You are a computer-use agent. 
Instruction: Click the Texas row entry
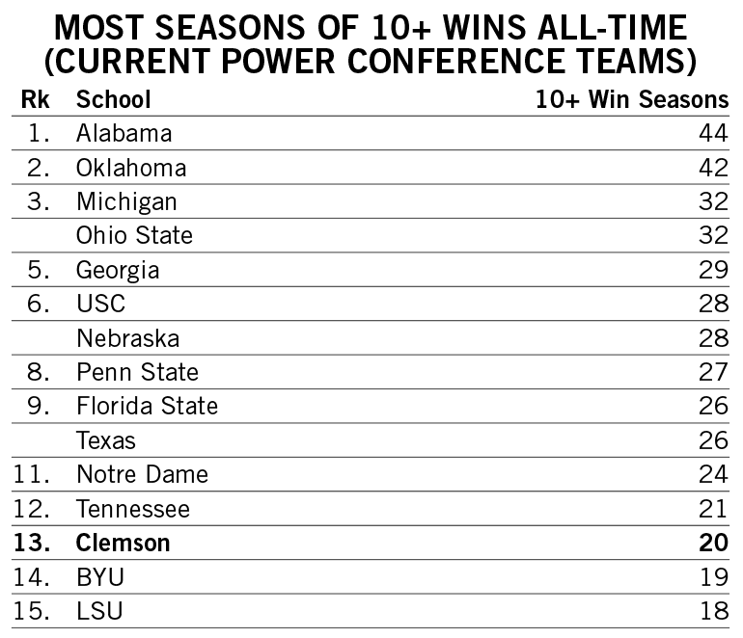click(x=105, y=441)
